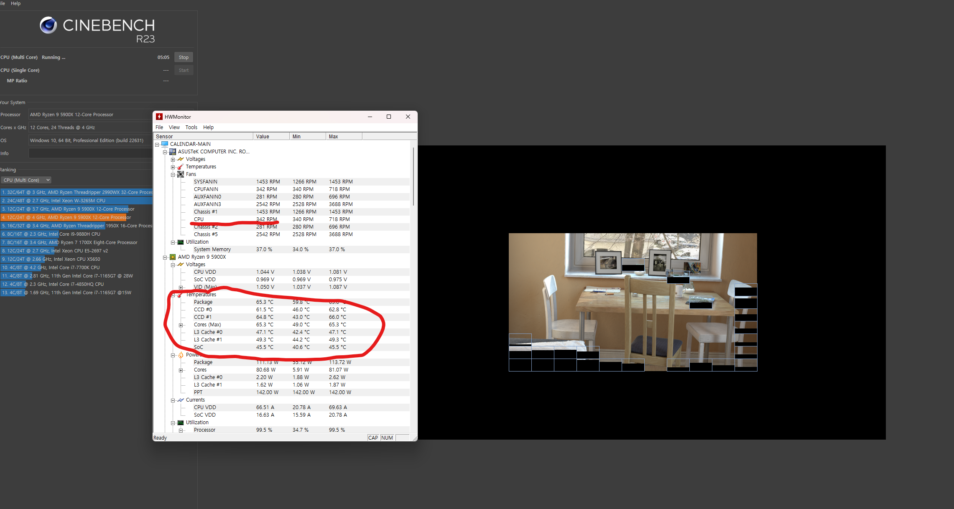The height and width of the screenshot is (509, 954).
Task: Collapse the Currents node
Action: coord(173,400)
